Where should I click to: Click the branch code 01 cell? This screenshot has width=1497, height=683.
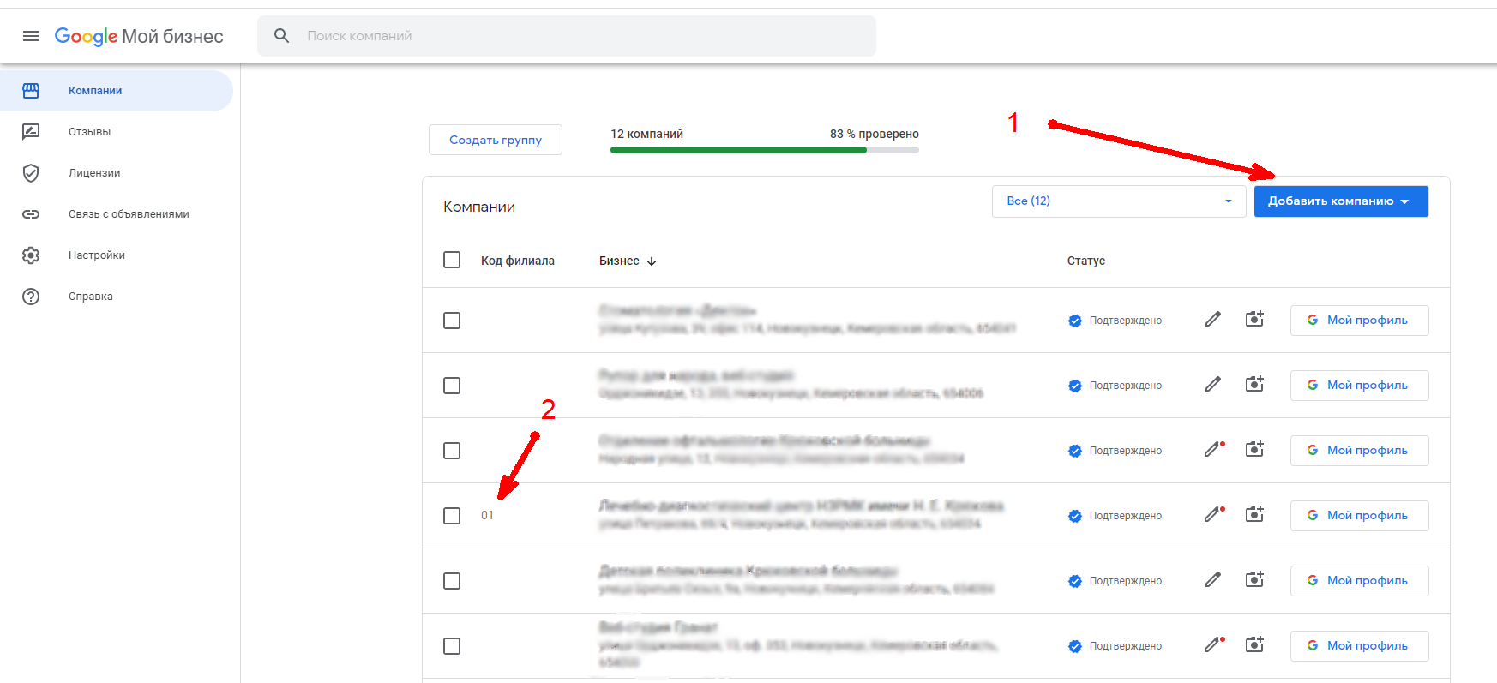[x=487, y=515]
